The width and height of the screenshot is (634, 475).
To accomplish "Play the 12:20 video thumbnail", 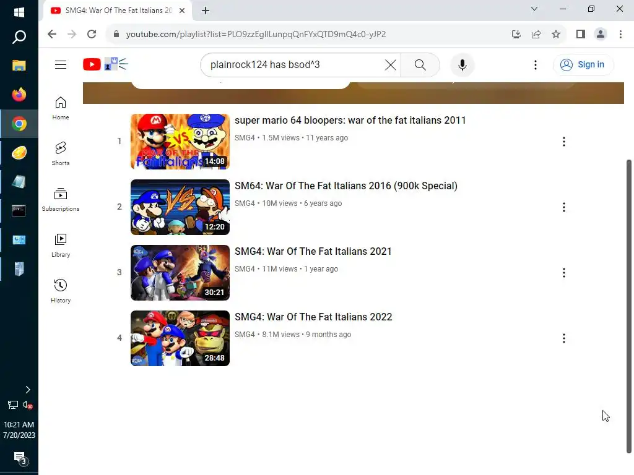I will pos(180,207).
